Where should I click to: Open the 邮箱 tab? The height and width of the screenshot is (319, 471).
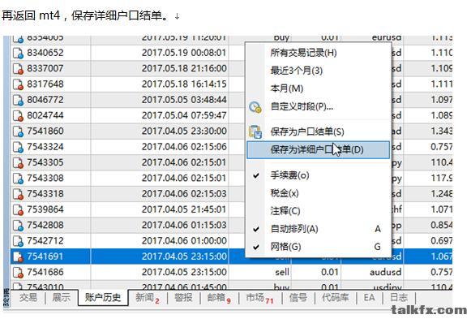point(219,298)
